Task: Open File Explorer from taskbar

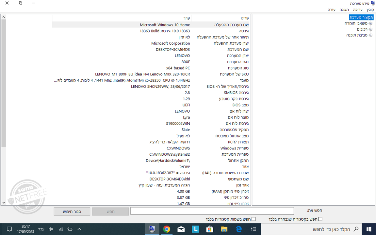Action: 224,229
